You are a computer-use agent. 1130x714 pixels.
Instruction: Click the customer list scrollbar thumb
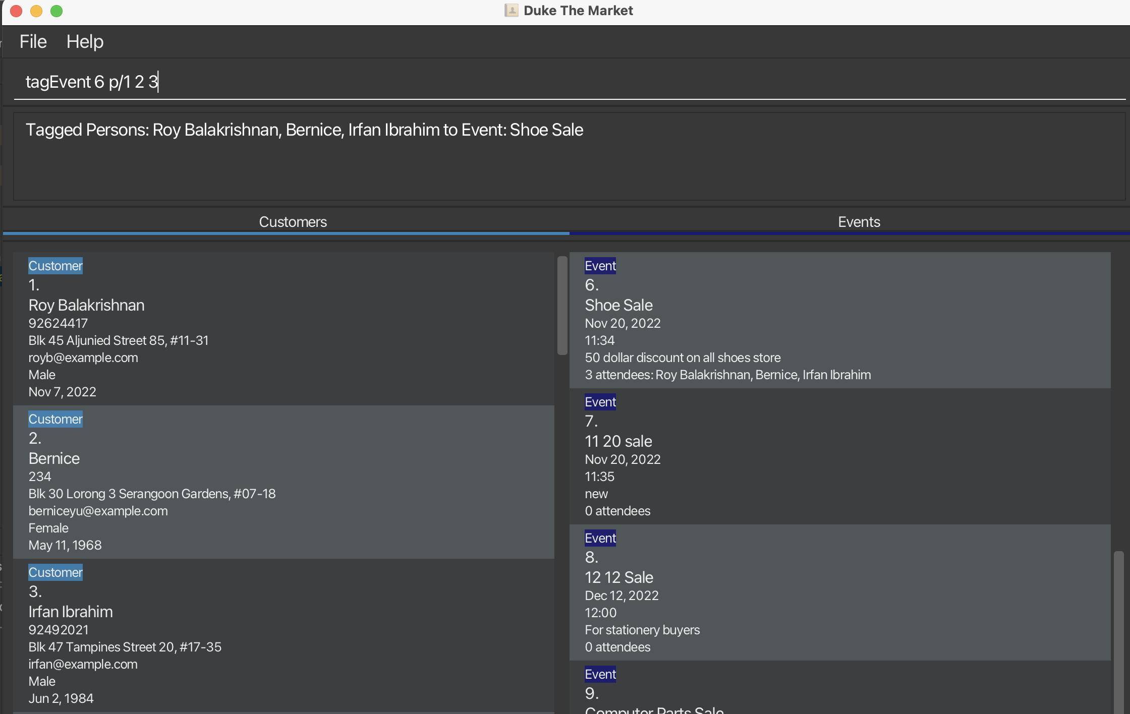tap(562, 306)
